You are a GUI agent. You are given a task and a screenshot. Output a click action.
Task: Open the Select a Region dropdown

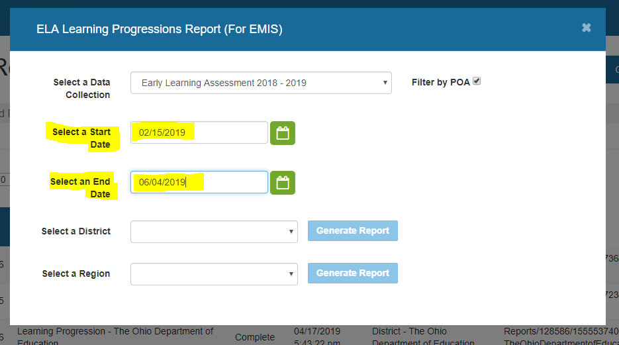pyautogui.click(x=214, y=274)
